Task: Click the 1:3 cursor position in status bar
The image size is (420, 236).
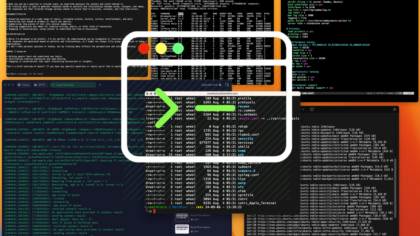Action: (409, 93)
